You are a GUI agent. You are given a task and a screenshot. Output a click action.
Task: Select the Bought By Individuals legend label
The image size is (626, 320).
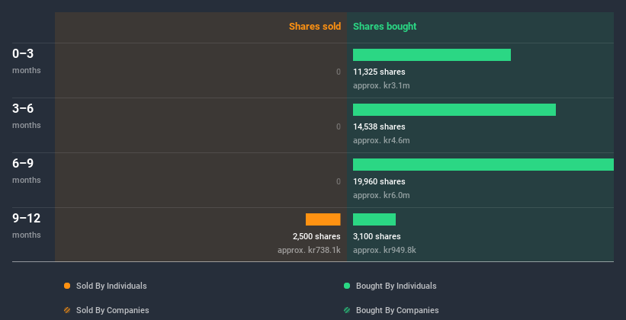pos(396,286)
